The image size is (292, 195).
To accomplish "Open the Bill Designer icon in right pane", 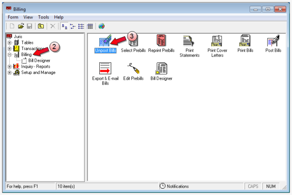I will pyautogui.click(x=161, y=68).
